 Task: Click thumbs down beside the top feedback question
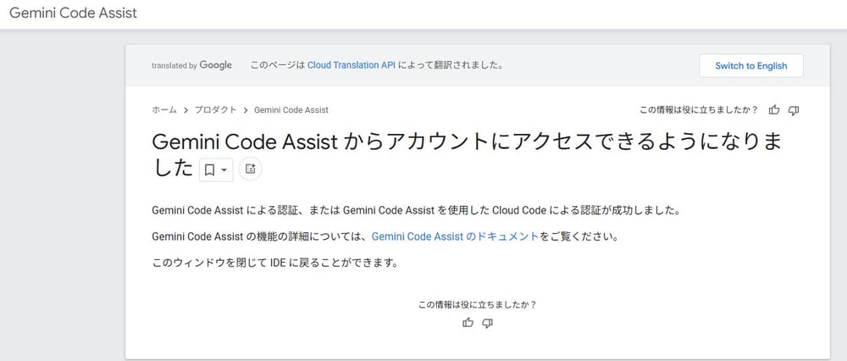pyautogui.click(x=794, y=110)
